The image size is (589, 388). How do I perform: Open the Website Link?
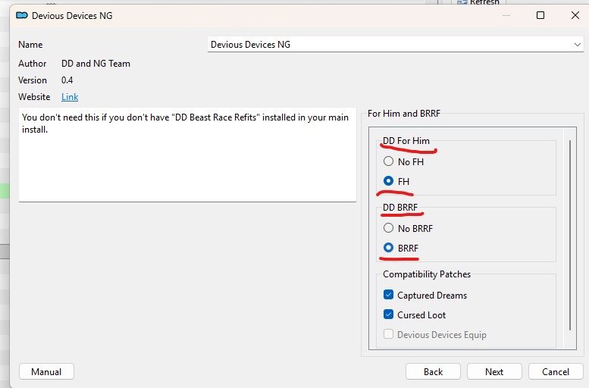[70, 97]
